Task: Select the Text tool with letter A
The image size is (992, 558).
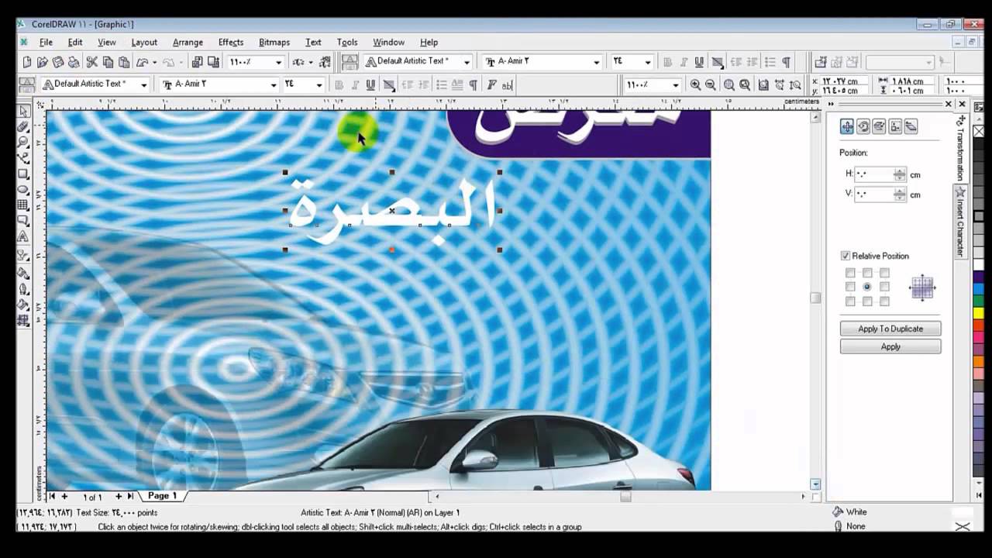Action: coord(23,236)
